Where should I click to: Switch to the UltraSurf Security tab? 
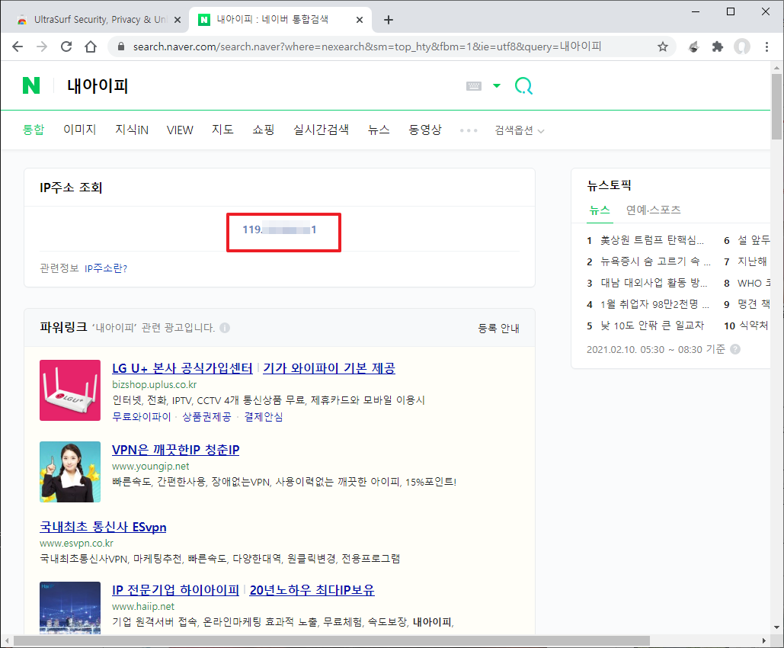click(95, 20)
